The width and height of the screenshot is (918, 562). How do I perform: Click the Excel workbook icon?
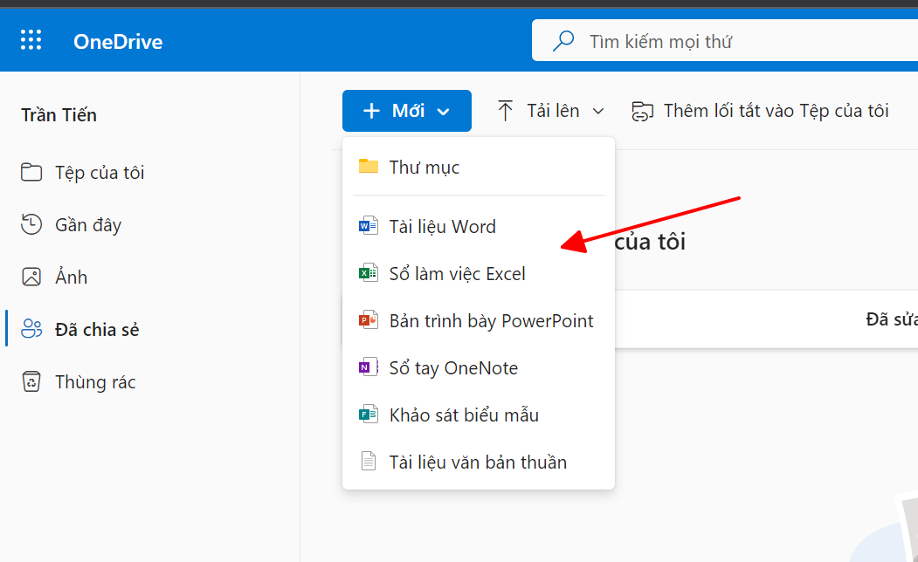click(x=369, y=272)
